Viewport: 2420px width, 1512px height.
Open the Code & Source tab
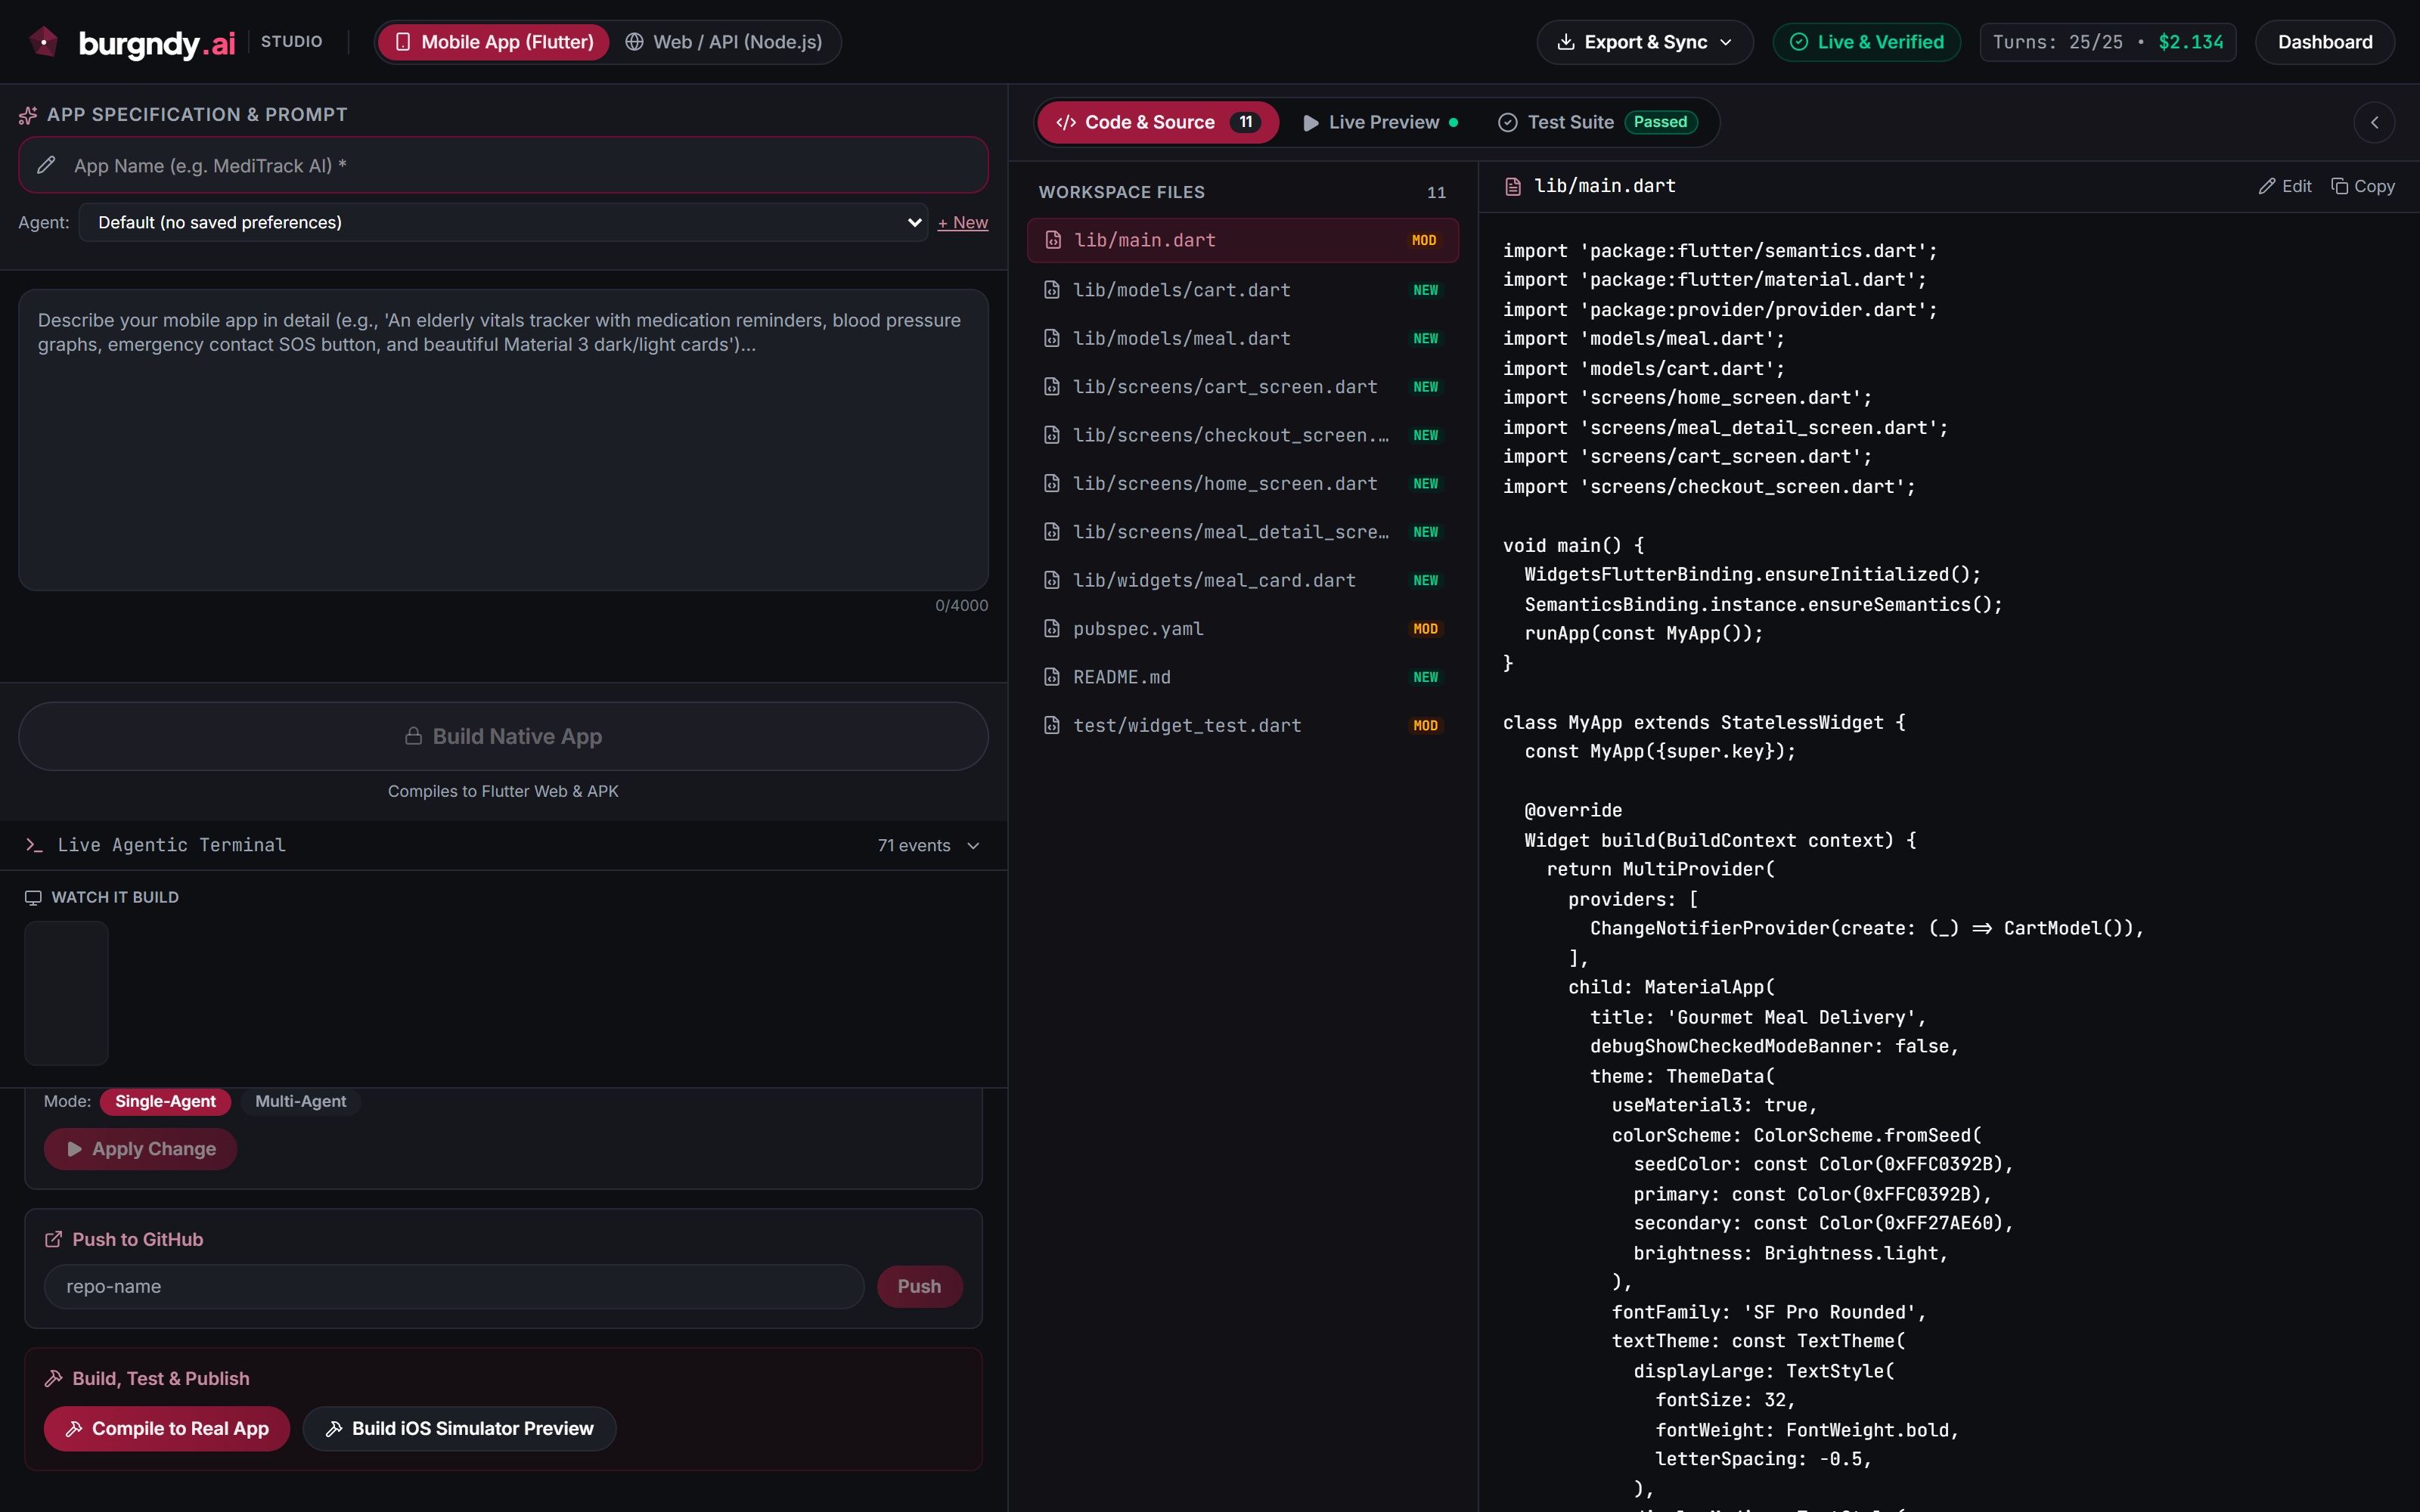(1158, 122)
